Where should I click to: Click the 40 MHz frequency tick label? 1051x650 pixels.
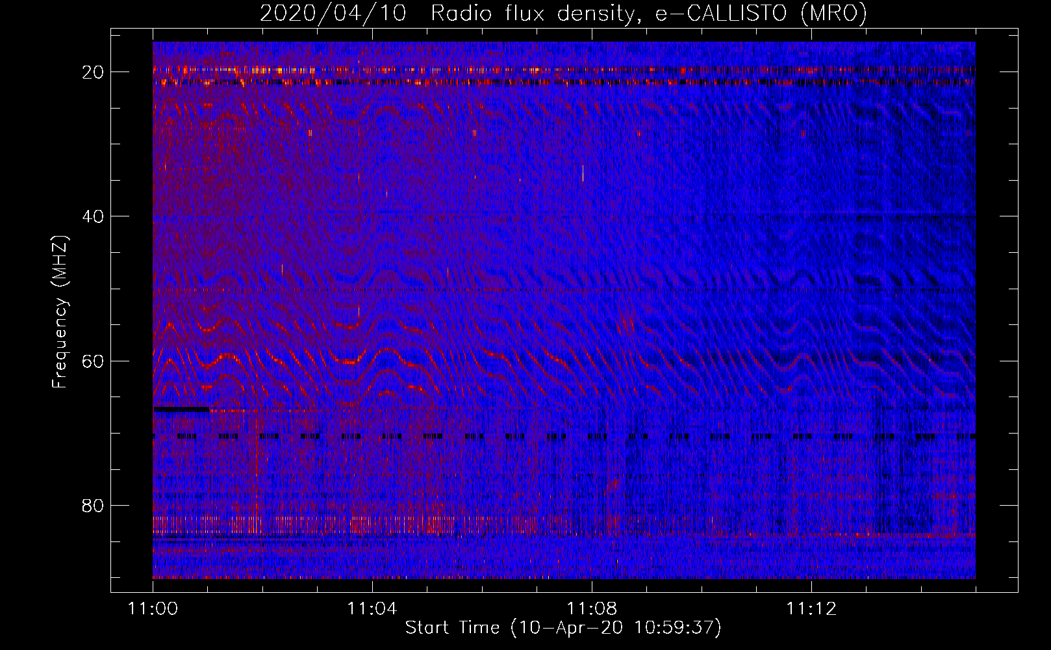pyautogui.click(x=94, y=216)
